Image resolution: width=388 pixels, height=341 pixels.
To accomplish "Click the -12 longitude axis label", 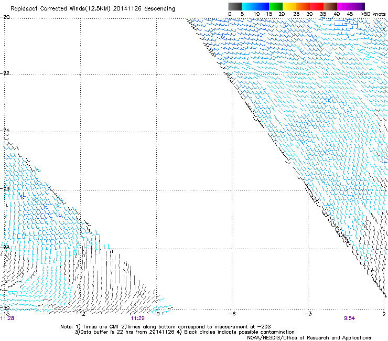I will pos(80,314).
